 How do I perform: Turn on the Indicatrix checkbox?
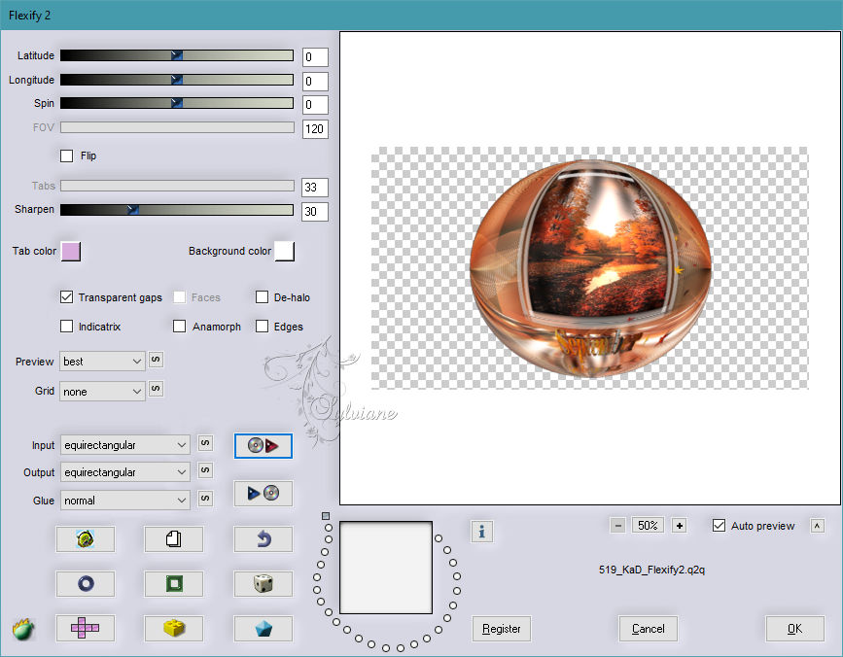(67, 327)
